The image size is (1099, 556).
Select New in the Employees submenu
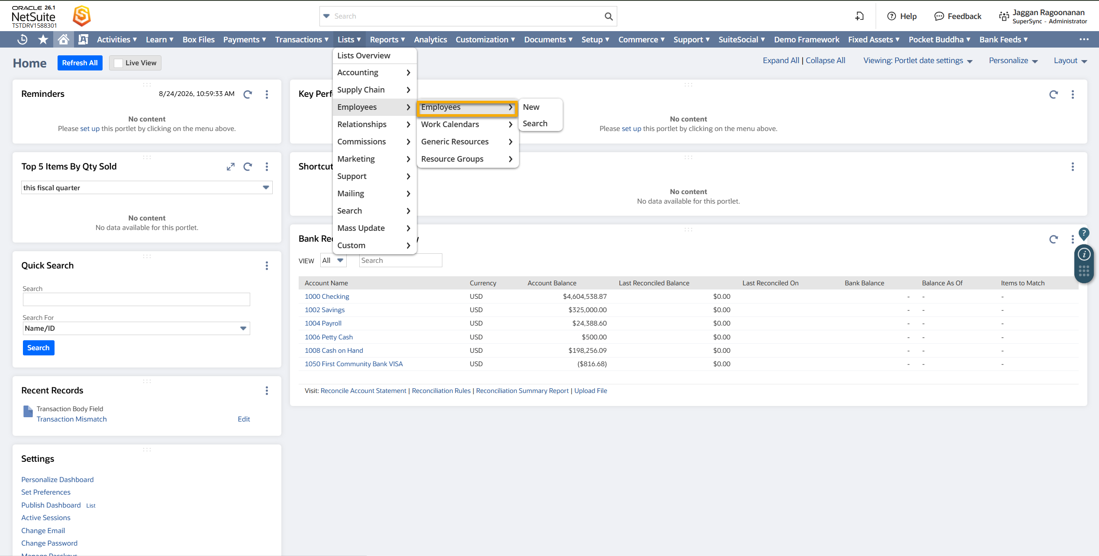531,107
